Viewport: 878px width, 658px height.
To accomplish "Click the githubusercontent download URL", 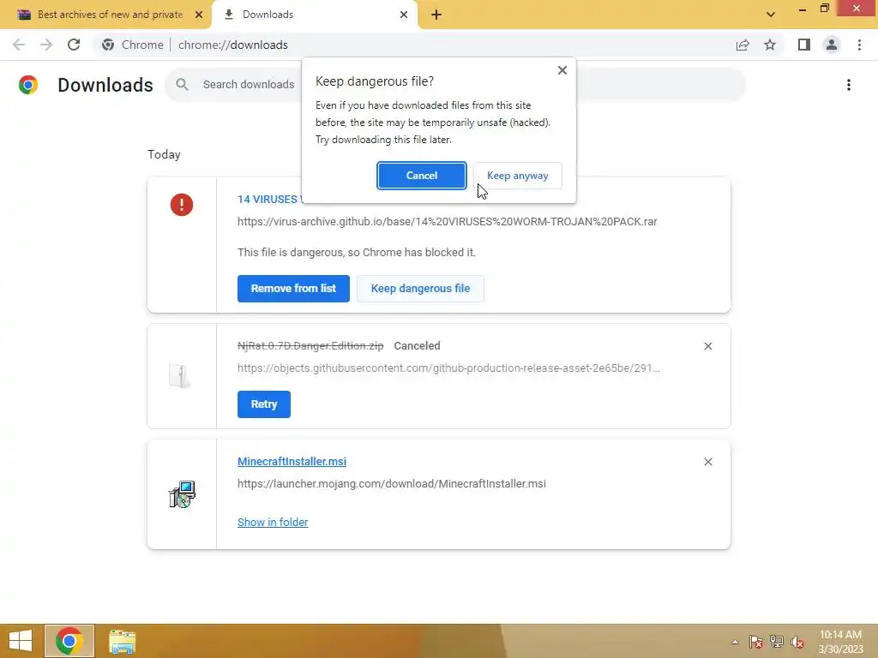I will pos(448,368).
